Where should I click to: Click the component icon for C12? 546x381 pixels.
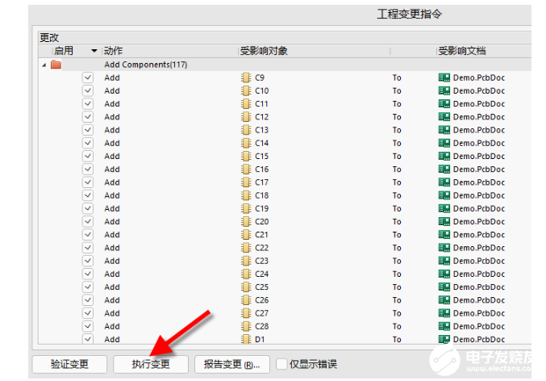[246, 117]
